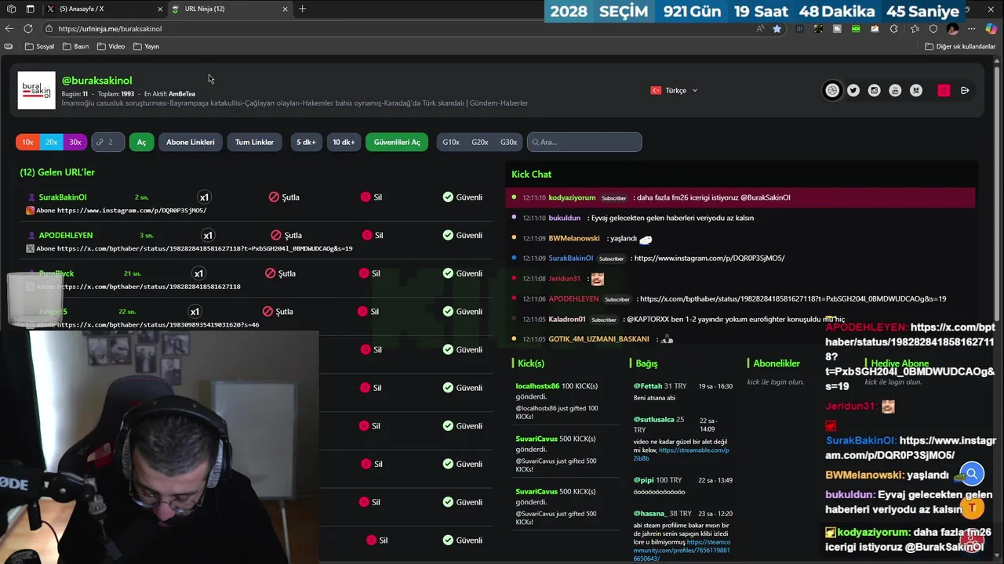
Task: Open the browser's three-dots settings menu
Action: tap(972, 28)
